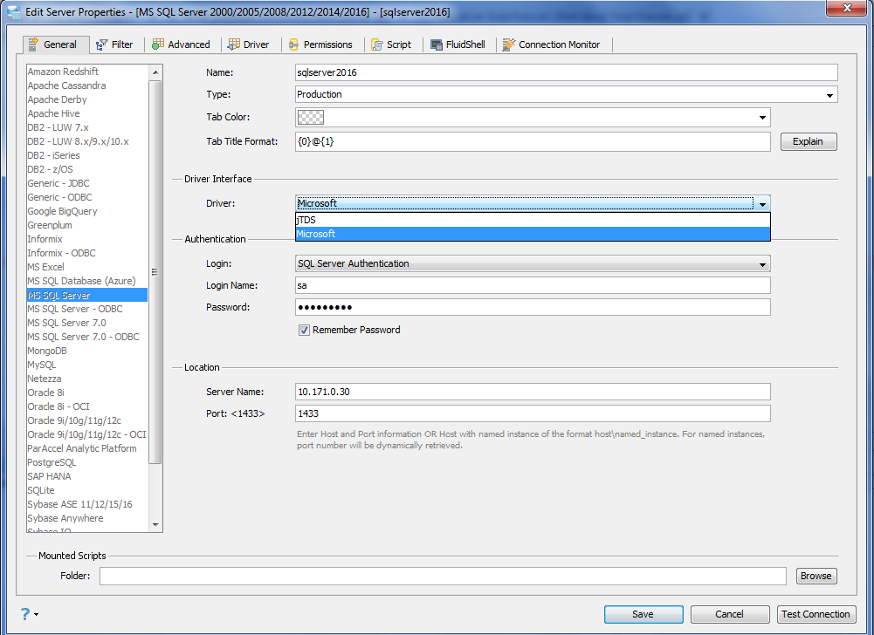Click the Server Name field 10.171.0.30
The width and height of the screenshot is (874, 635).
(x=533, y=392)
